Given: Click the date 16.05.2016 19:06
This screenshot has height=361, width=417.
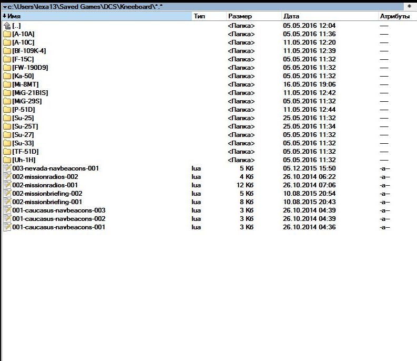Looking at the screenshot, I should click(x=309, y=84).
